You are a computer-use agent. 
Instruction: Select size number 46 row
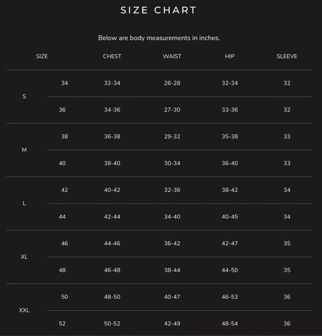click(x=159, y=244)
